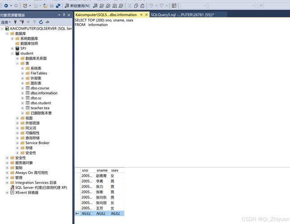Click the Save All icon in toolbar
The image size is (290, 224).
click(x=58, y=6)
